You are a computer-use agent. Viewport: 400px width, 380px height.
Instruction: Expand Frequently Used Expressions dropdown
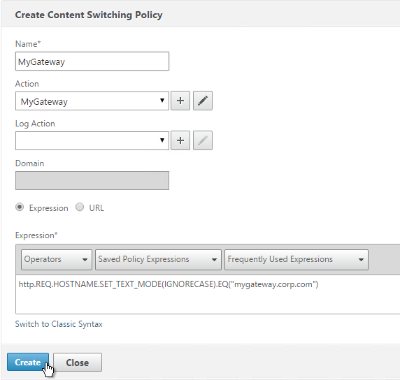click(297, 259)
